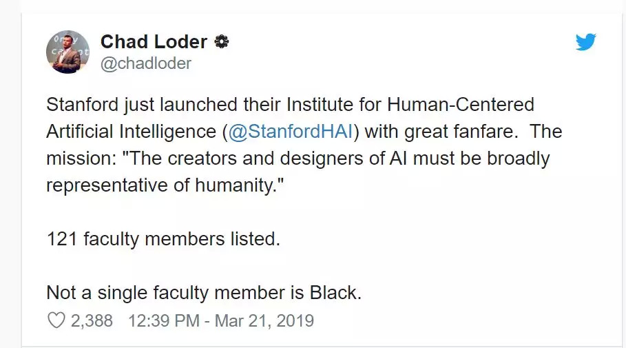Follow the @StanfordHAI mention link
This screenshot has width=626, height=348.
coord(289,132)
